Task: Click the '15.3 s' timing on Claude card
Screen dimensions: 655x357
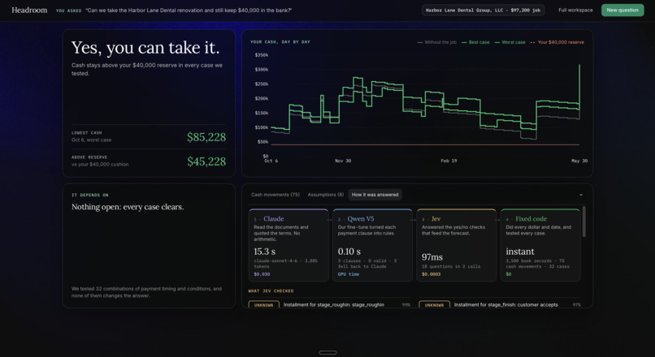Action: [264, 252]
